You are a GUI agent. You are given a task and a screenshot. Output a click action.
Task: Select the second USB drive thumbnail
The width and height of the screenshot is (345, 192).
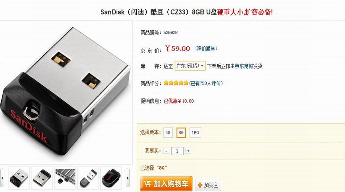42,178
